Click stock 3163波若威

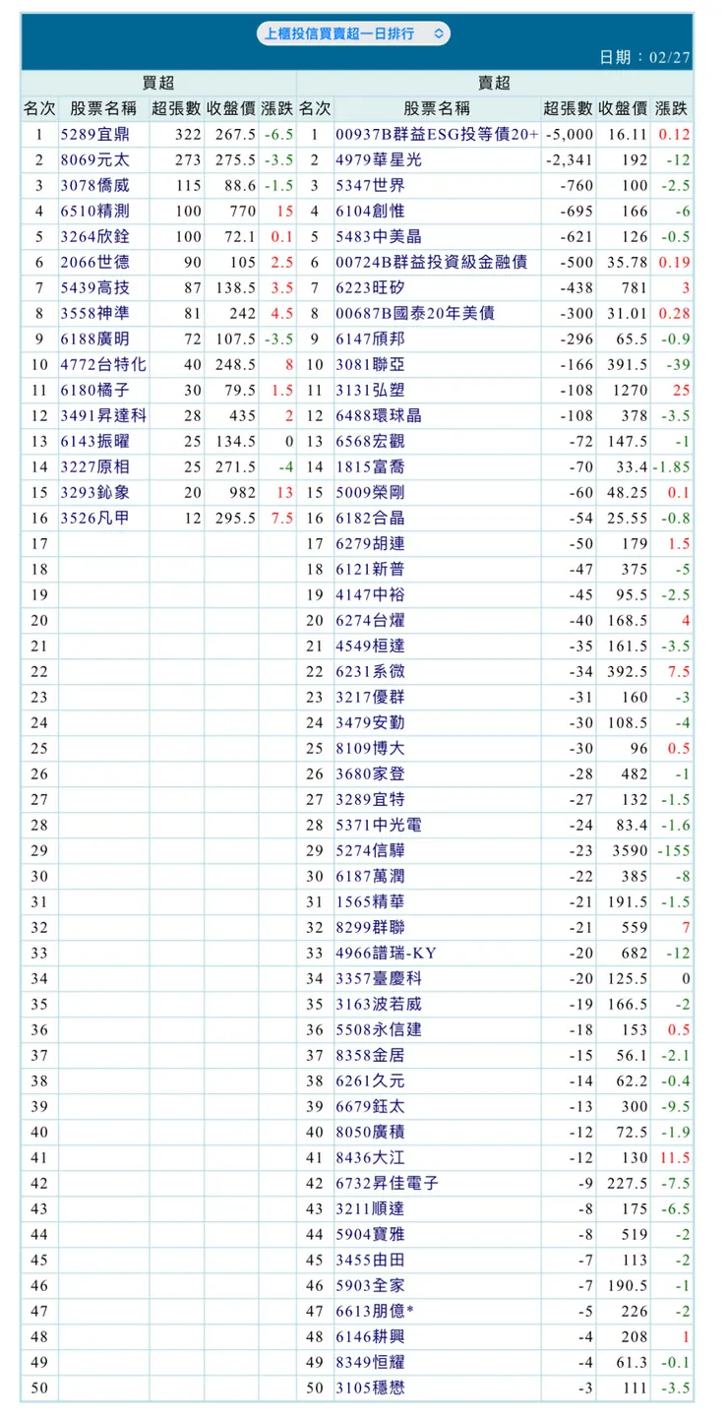click(x=379, y=1004)
